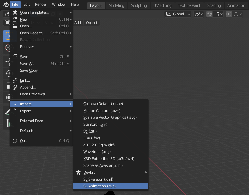Import Collada (Default) (.dae)

coord(111,104)
